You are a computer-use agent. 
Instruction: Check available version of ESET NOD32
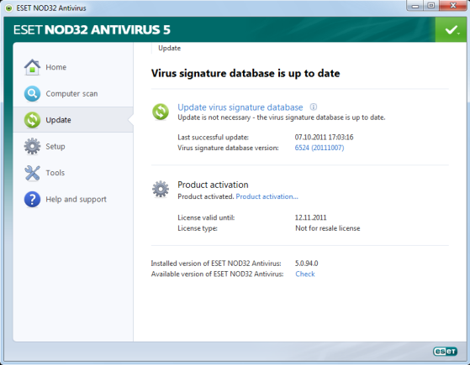point(305,274)
